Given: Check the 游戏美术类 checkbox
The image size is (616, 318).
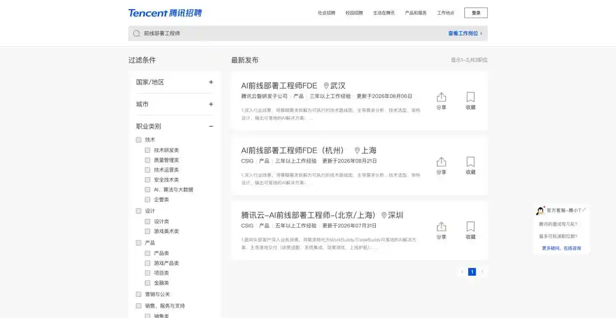Looking at the screenshot, I should [x=147, y=231].
